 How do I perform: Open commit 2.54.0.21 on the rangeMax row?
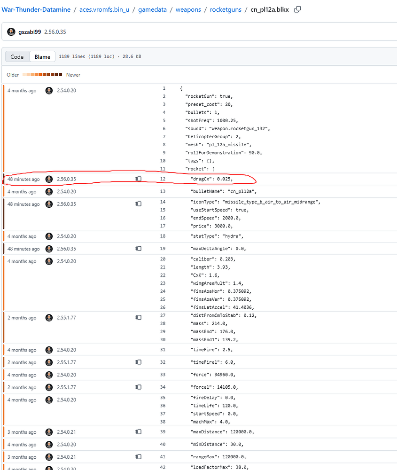point(67,457)
